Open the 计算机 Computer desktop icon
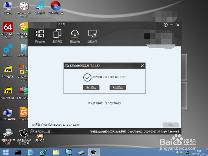The image size is (208, 156). [8, 8]
